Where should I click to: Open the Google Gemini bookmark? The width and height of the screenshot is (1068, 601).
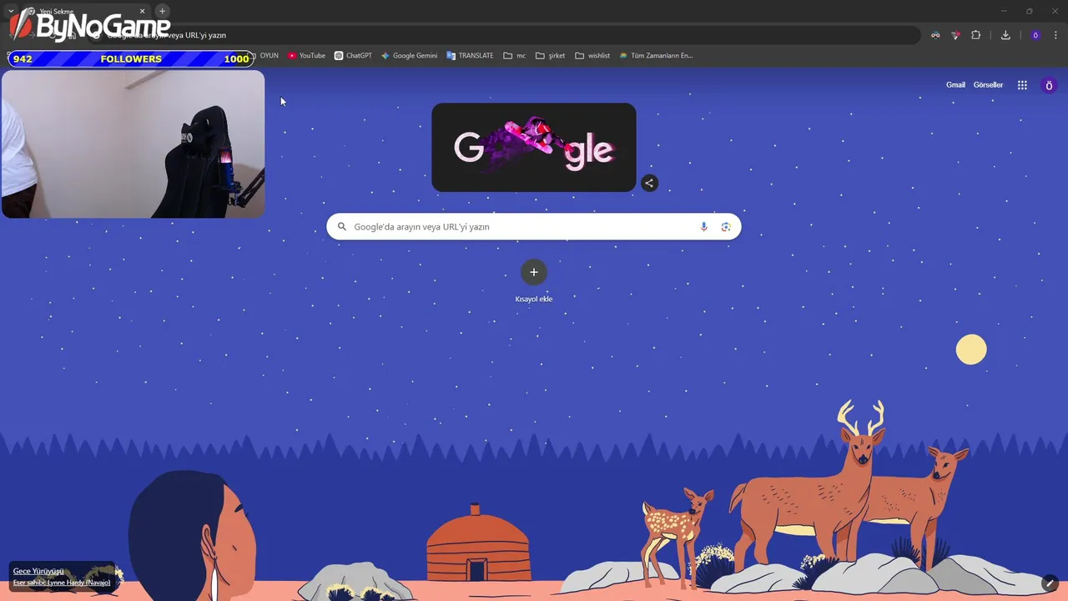pos(409,56)
